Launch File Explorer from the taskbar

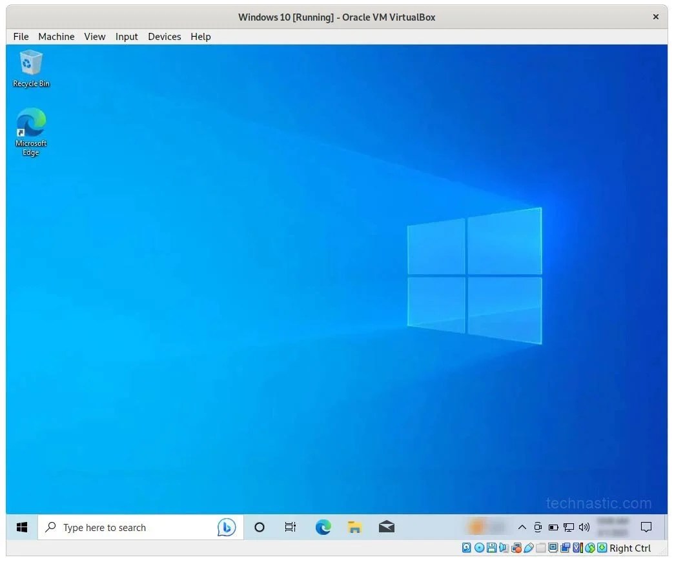[x=354, y=527]
